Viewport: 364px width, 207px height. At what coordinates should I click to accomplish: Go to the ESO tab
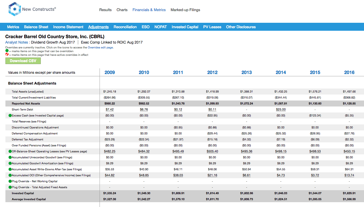coord(145,27)
